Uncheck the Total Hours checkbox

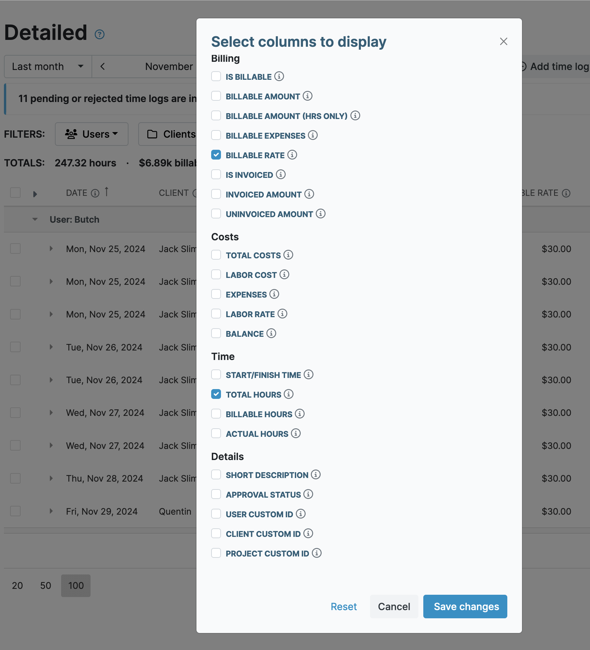point(216,394)
